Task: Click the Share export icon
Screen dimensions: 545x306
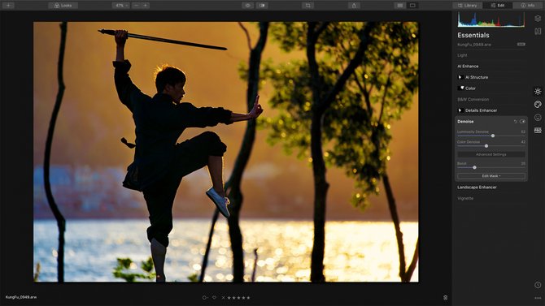Action: 354,6
